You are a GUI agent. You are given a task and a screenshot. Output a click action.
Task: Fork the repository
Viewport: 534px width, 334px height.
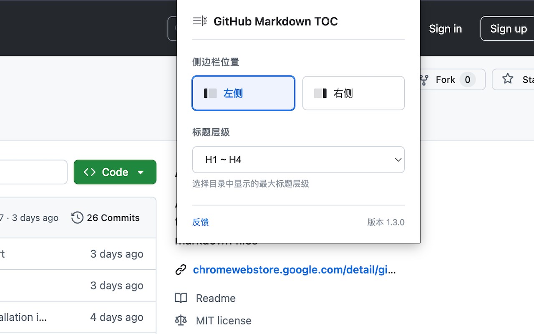click(453, 79)
